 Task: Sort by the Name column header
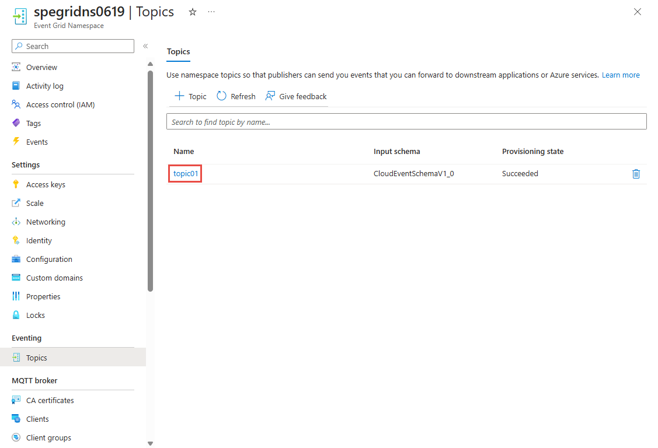184,151
